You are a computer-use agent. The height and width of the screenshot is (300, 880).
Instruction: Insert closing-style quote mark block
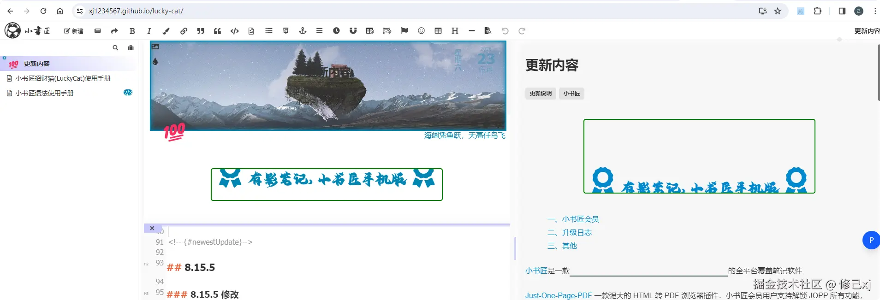coord(201,31)
